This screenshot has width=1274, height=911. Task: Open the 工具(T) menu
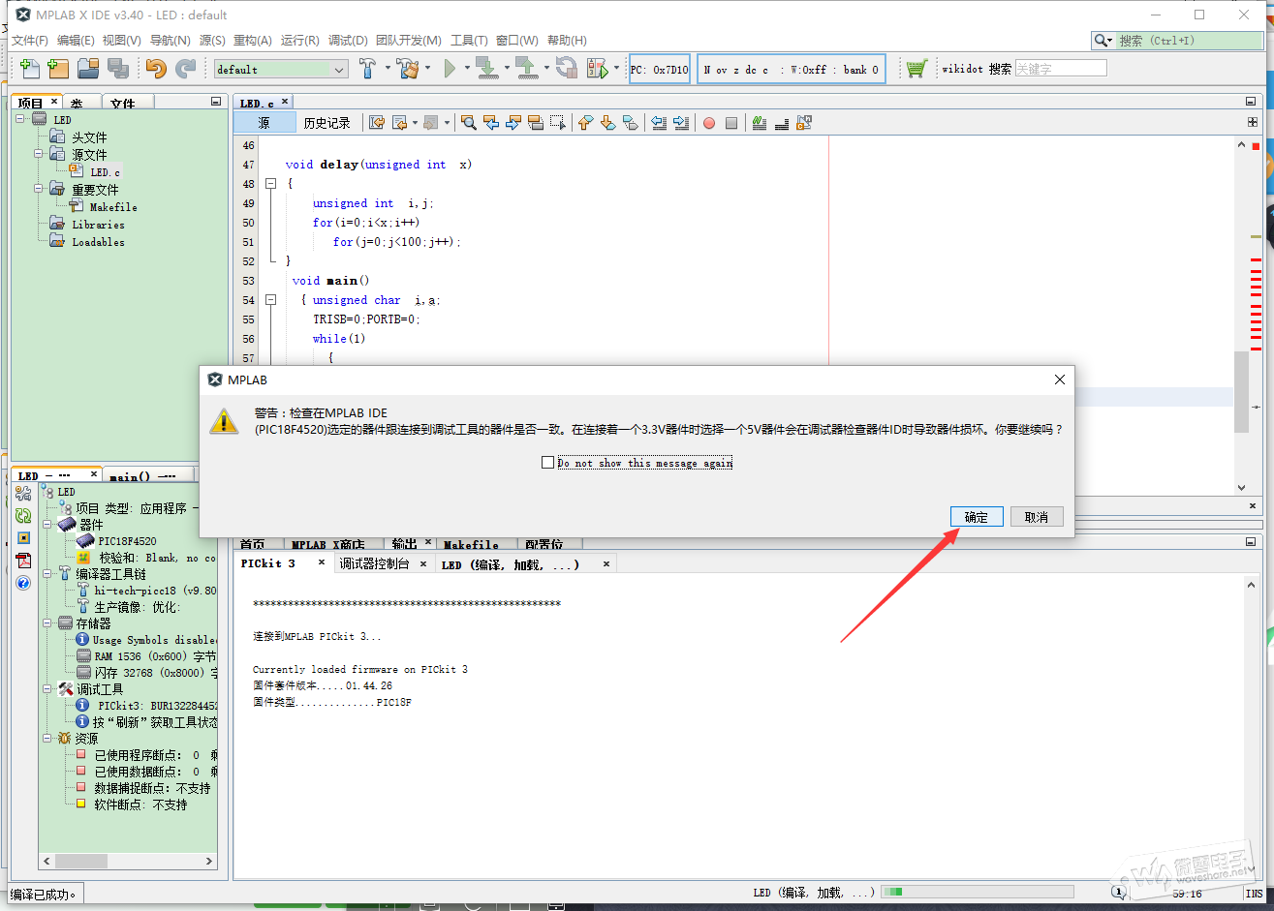tap(469, 40)
